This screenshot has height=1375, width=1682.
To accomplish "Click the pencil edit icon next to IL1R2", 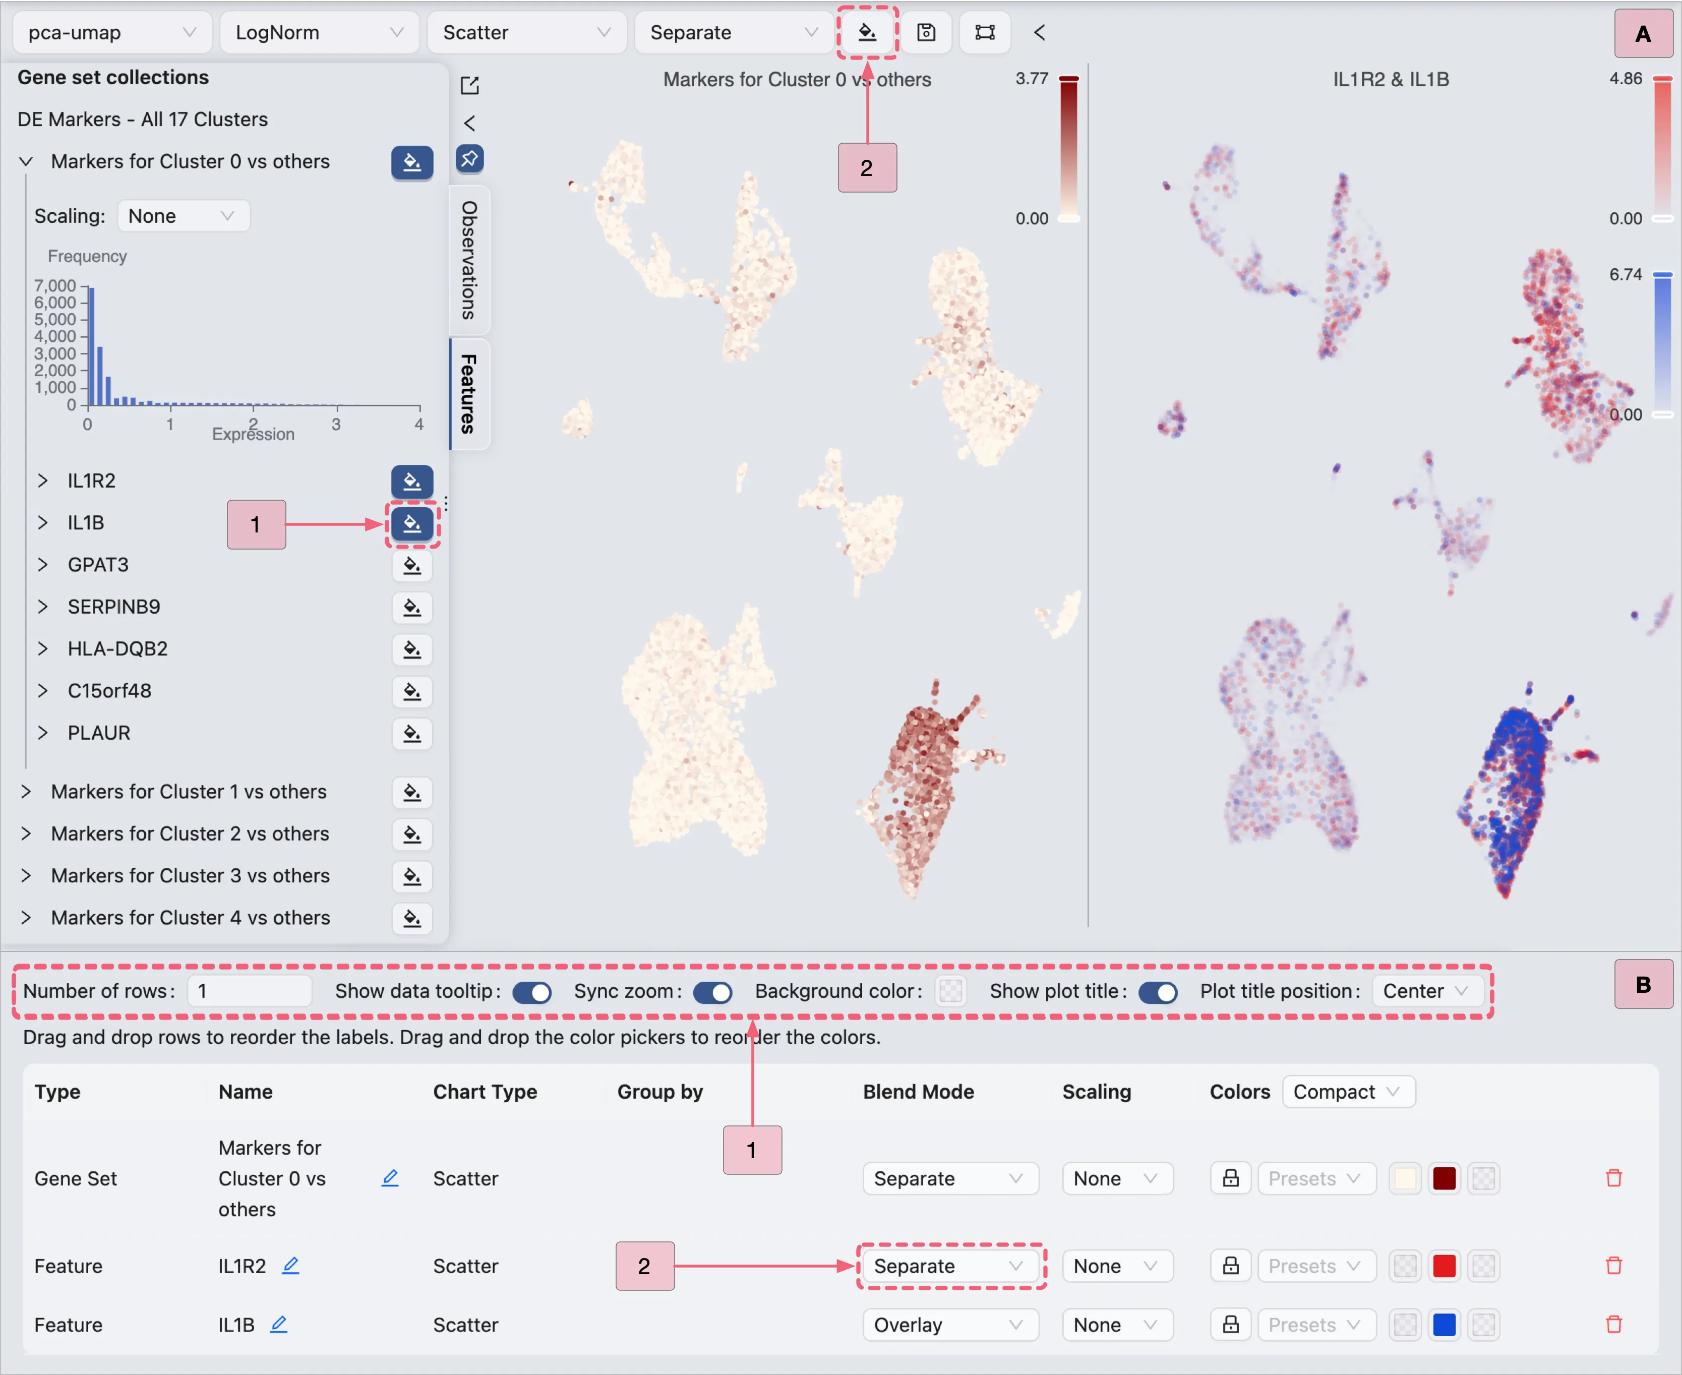I will pos(290,1265).
